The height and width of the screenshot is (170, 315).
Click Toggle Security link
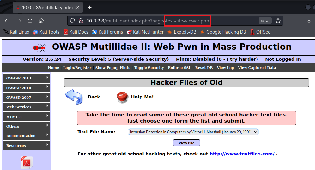[149, 68]
